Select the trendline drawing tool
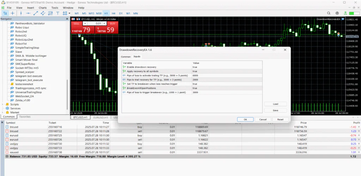The width and height of the screenshot is (361, 176). coord(36,13)
